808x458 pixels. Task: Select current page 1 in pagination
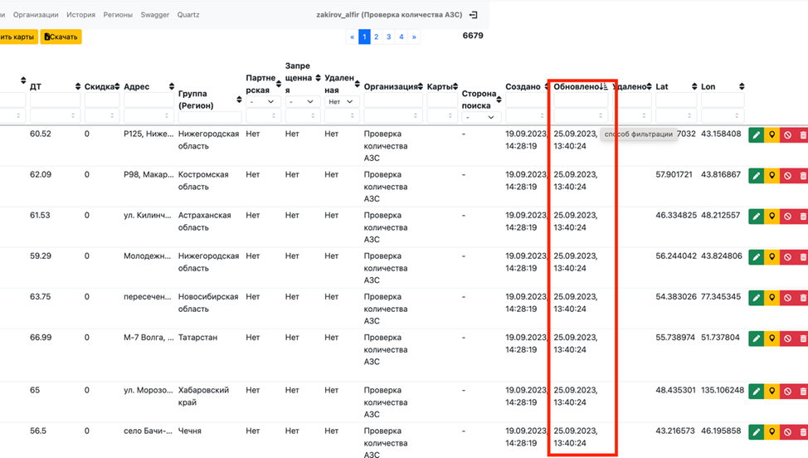364,37
